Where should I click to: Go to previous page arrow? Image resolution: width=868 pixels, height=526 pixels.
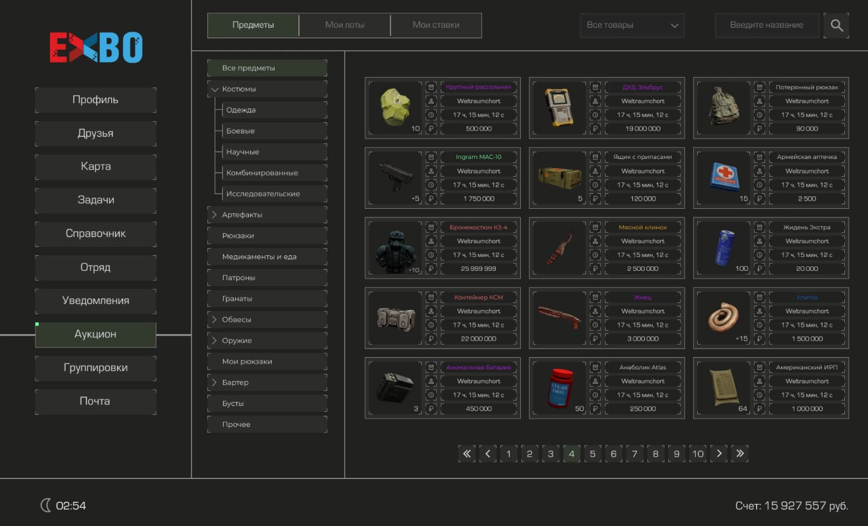(x=488, y=454)
